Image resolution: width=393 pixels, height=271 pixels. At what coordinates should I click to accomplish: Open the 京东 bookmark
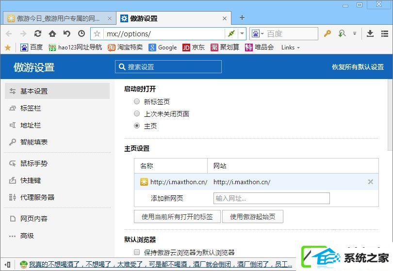coord(194,48)
